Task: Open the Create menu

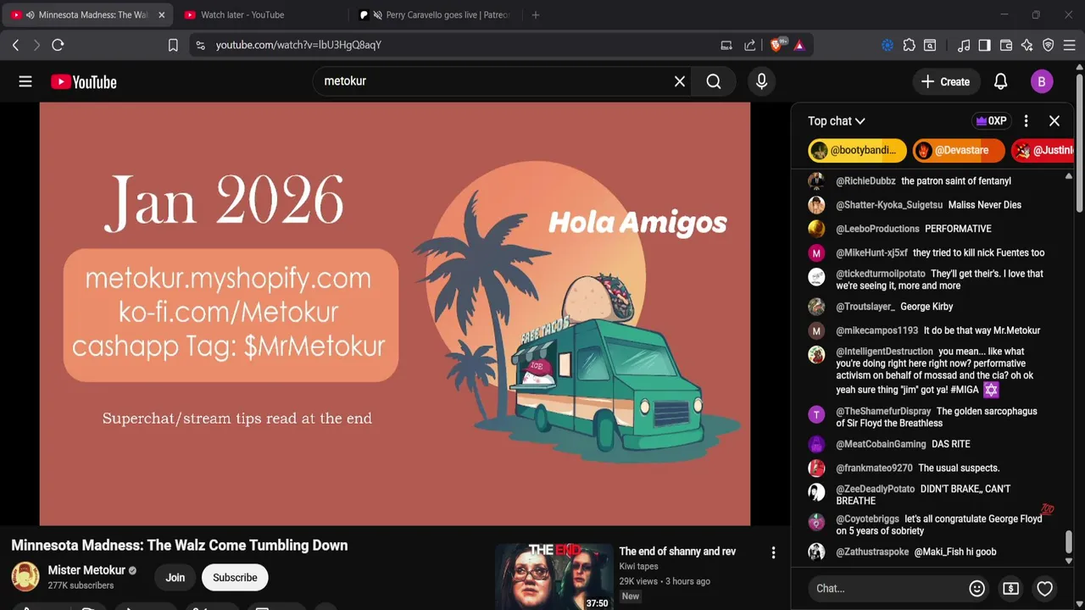Action: [x=945, y=81]
